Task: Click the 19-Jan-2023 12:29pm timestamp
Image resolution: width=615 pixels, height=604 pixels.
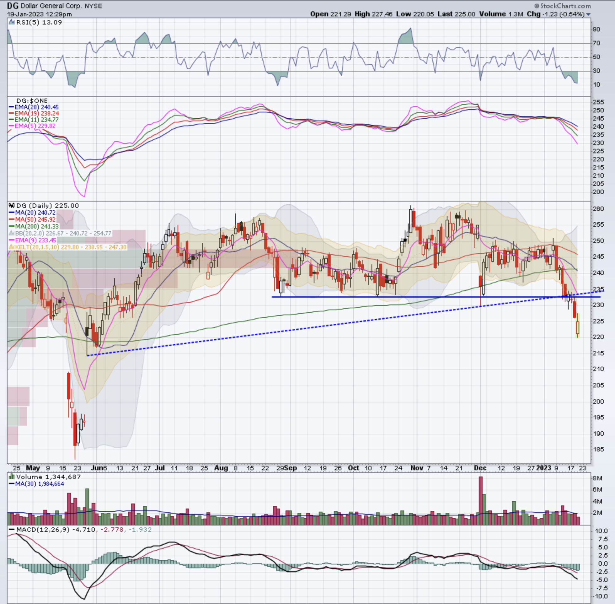Action: coord(39,14)
